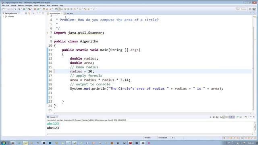Toggle the pin marker toolbar icon
The width and height of the screenshot is (258, 145).
tap(56, 9)
